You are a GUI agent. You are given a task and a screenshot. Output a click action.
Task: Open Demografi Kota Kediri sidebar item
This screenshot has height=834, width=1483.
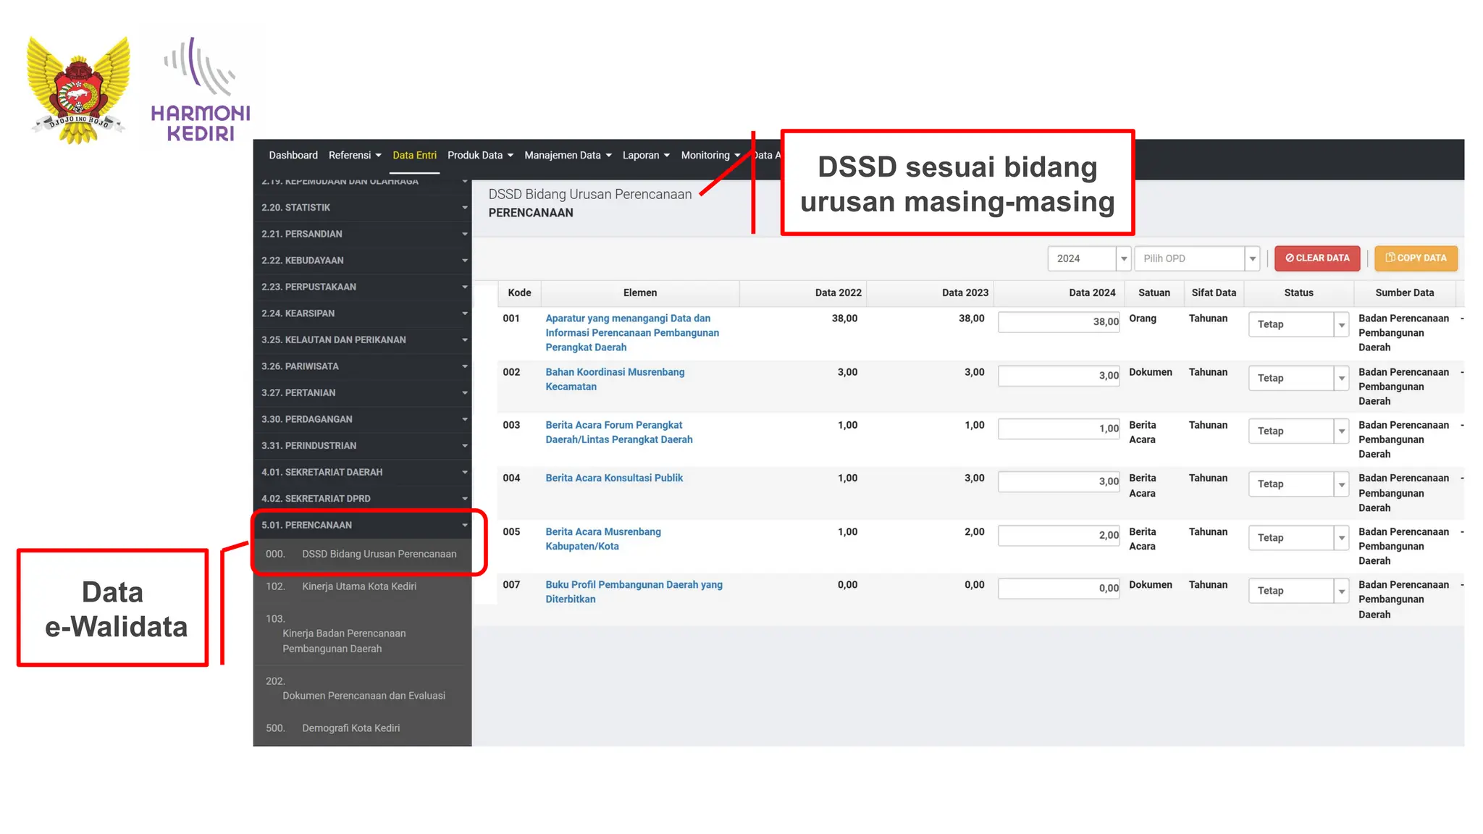coord(350,728)
